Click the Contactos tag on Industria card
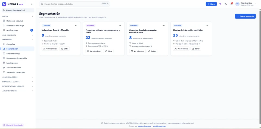 [46, 26]
